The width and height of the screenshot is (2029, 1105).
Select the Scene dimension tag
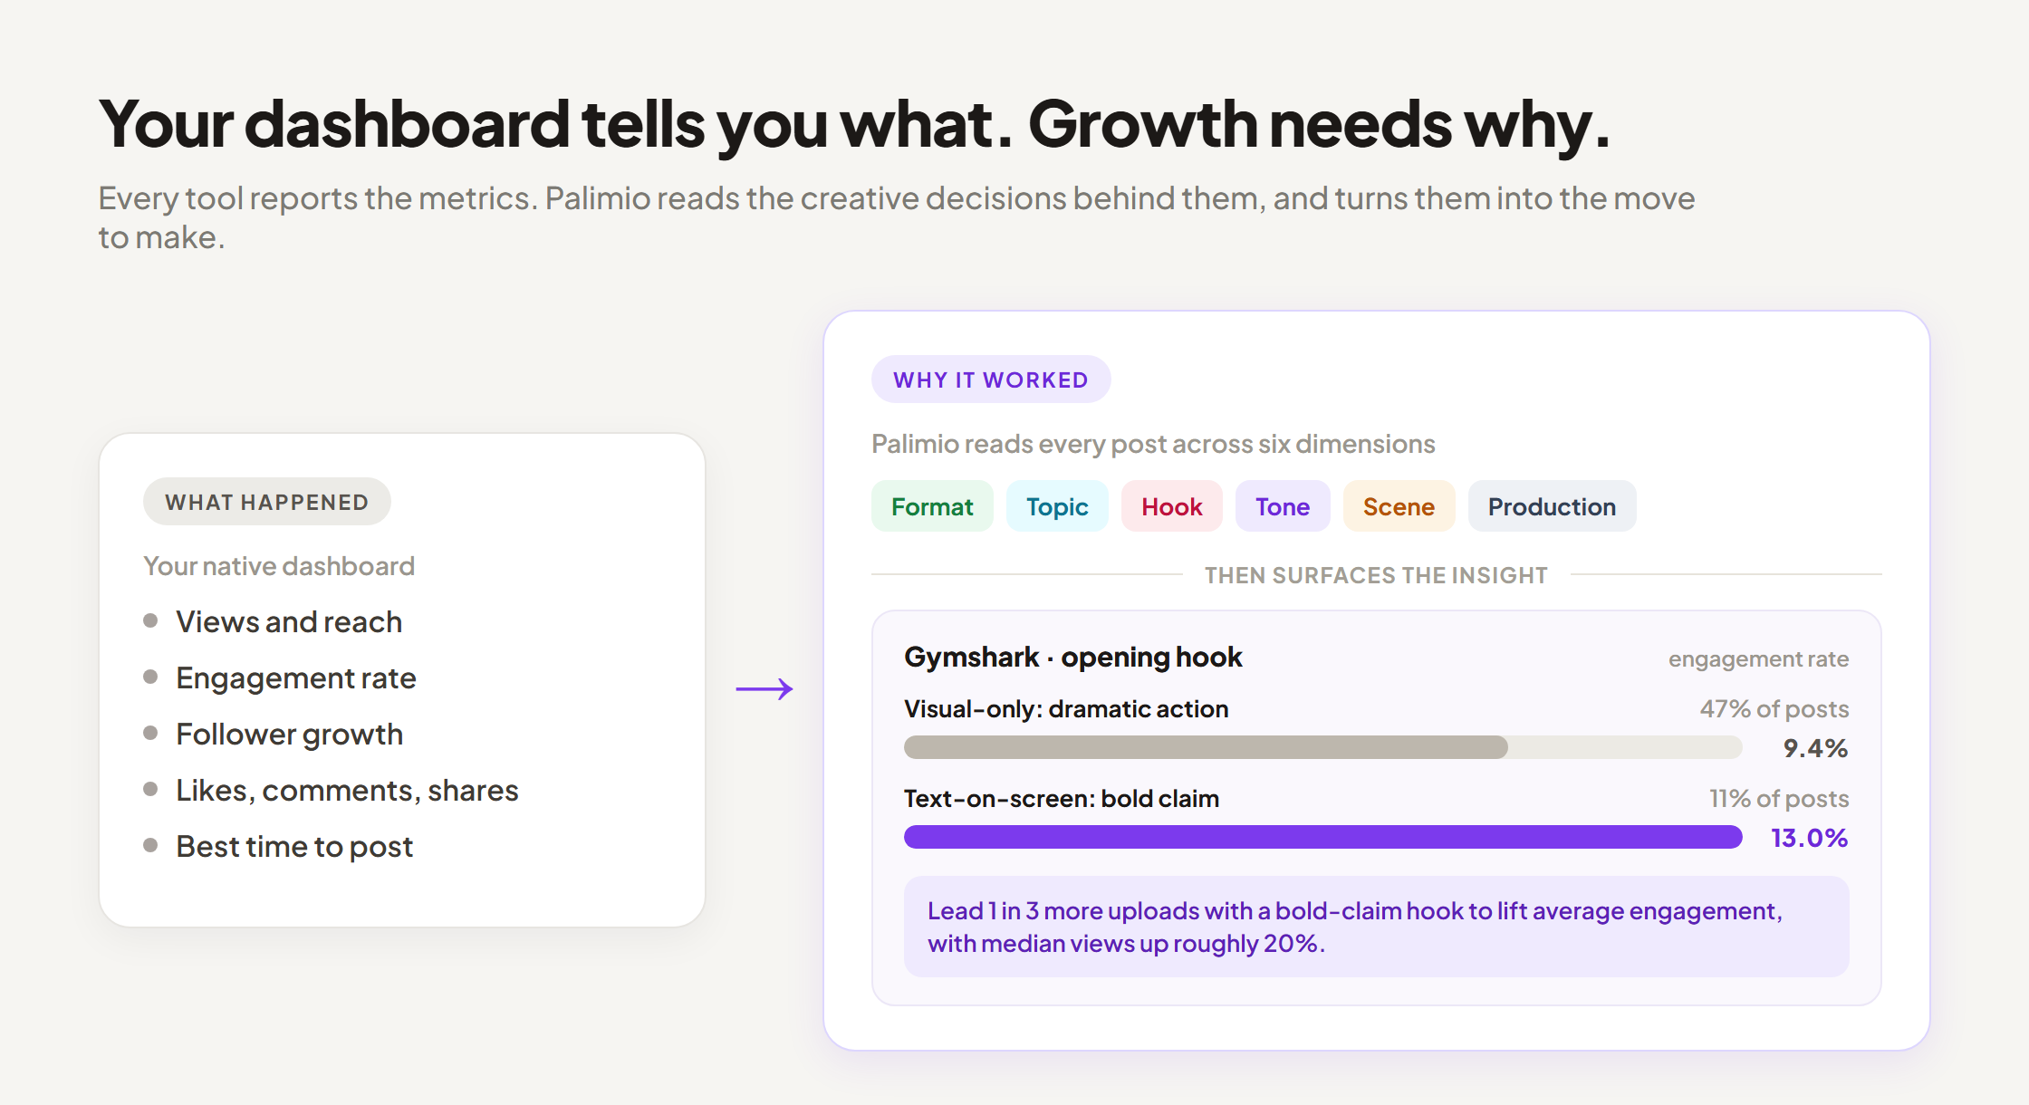pyautogui.click(x=1399, y=506)
